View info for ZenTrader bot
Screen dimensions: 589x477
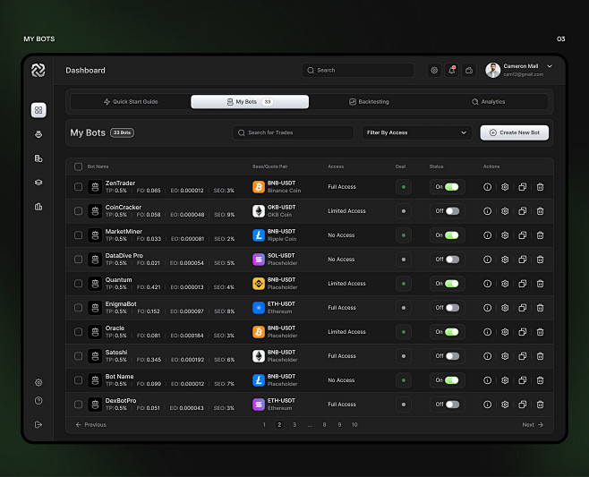pyautogui.click(x=487, y=187)
